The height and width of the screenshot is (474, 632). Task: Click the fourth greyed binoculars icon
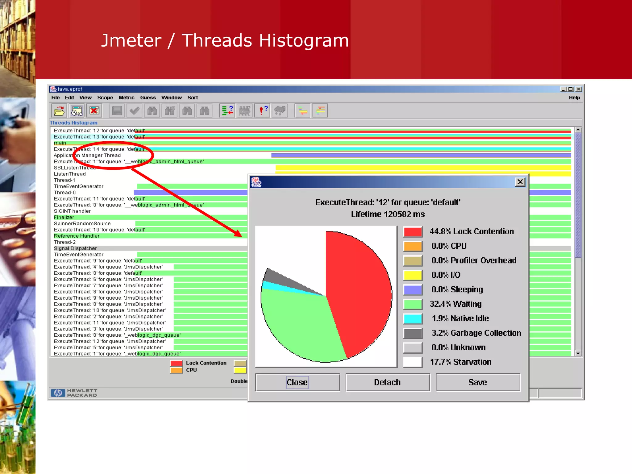[x=205, y=110]
